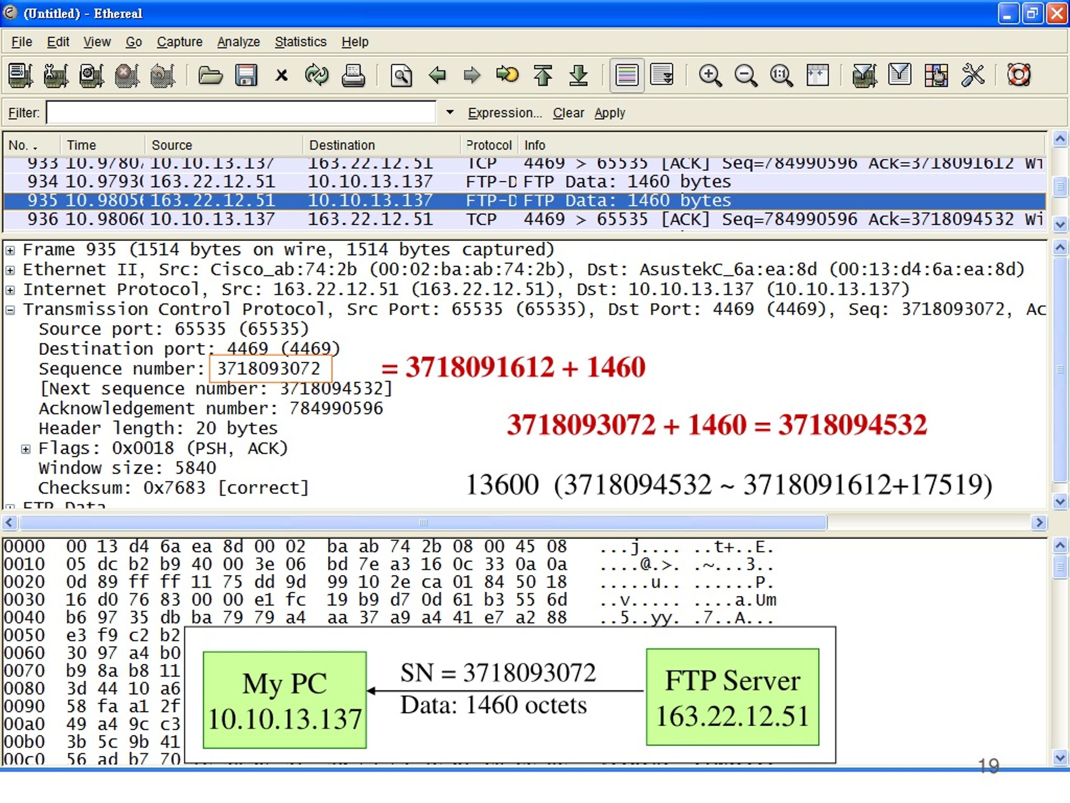Viewport: 1070px width, 803px height.
Task: Clear the display filter
Action: (568, 113)
